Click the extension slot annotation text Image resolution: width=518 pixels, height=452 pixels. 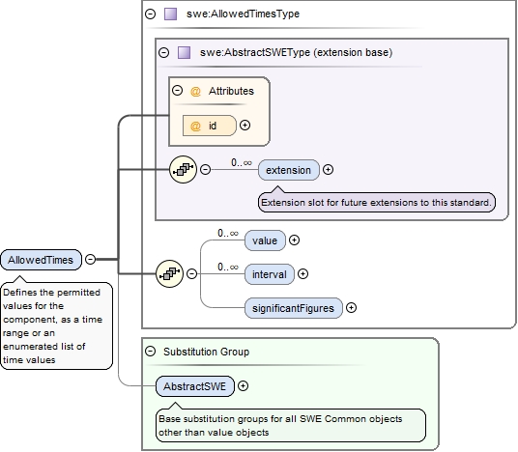(377, 203)
